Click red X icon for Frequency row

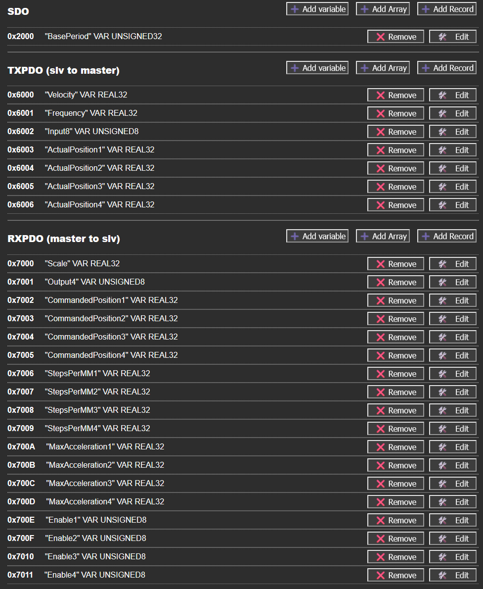[x=381, y=113]
